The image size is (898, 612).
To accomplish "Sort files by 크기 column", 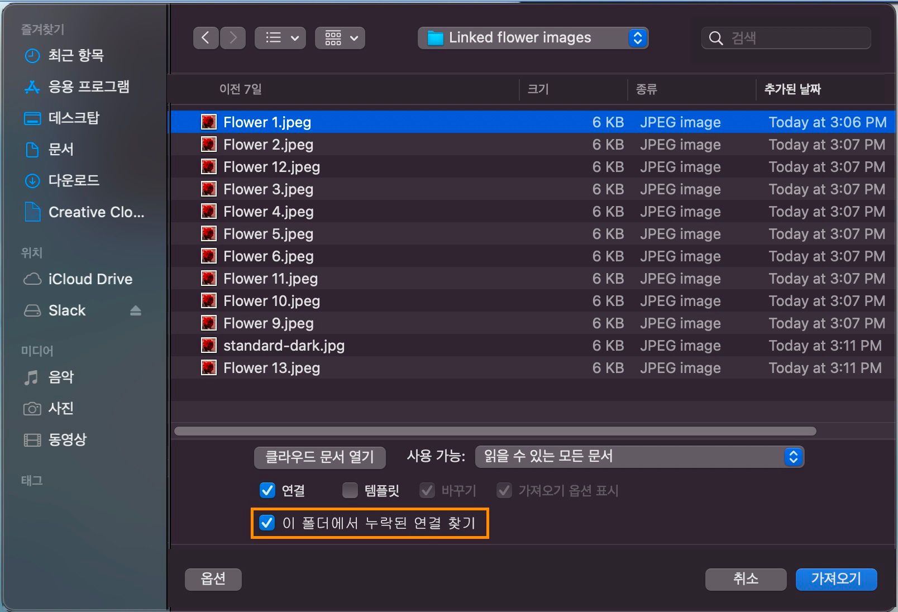I will pos(538,89).
